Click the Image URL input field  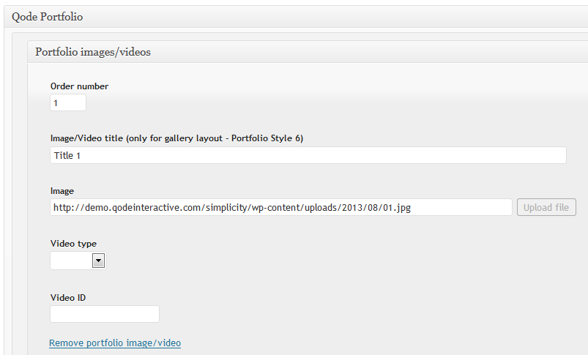coord(281,207)
